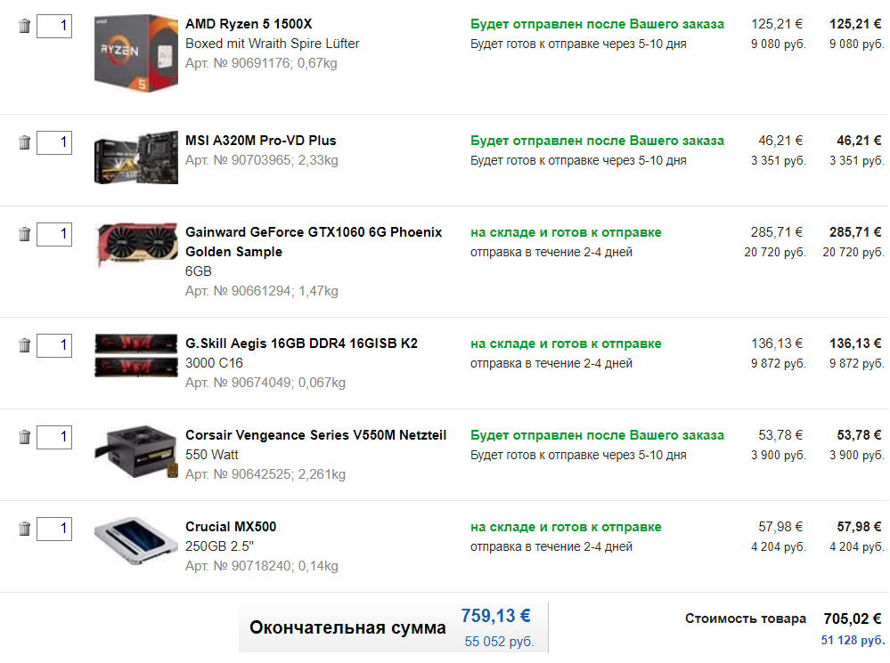Open AMD Ryzen 5 box thumbnail
This screenshot has height=663, width=890.
[x=136, y=53]
